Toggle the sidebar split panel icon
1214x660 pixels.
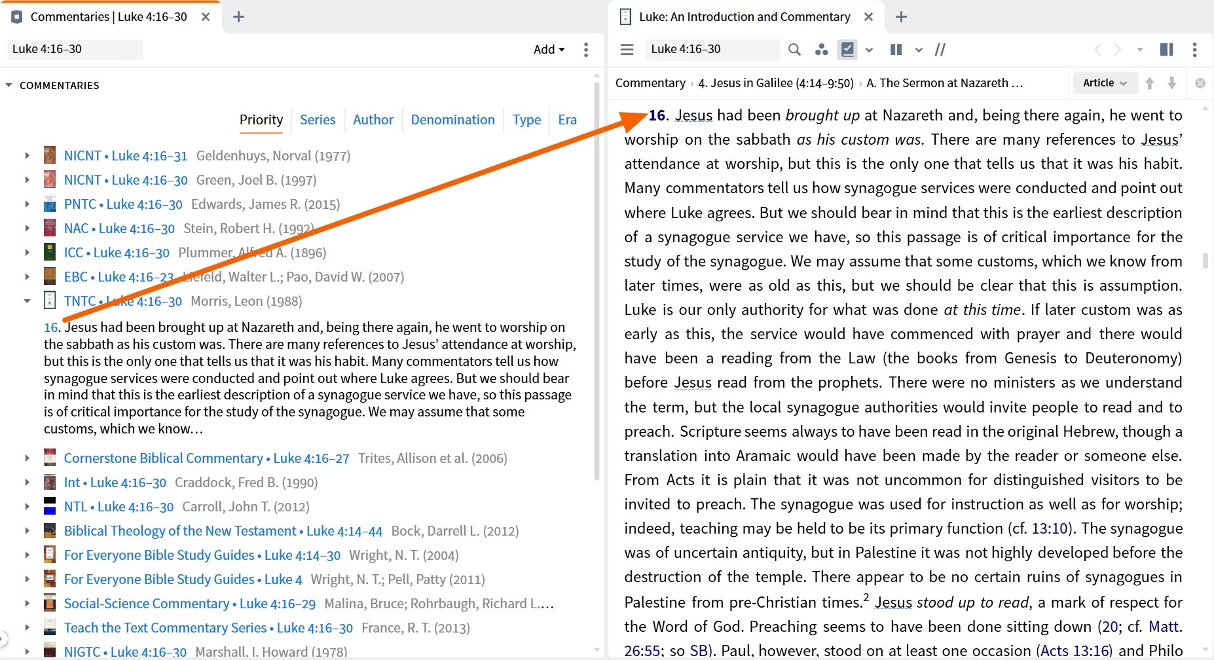pyautogui.click(x=1166, y=49)
